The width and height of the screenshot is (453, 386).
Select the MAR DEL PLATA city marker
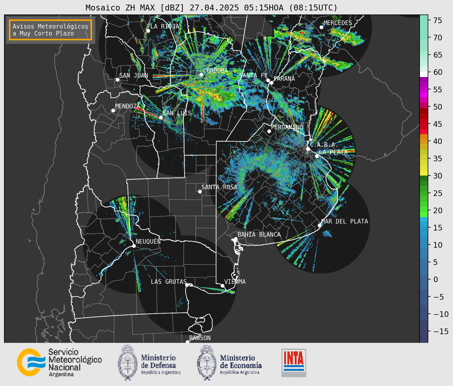click(320, 225)
